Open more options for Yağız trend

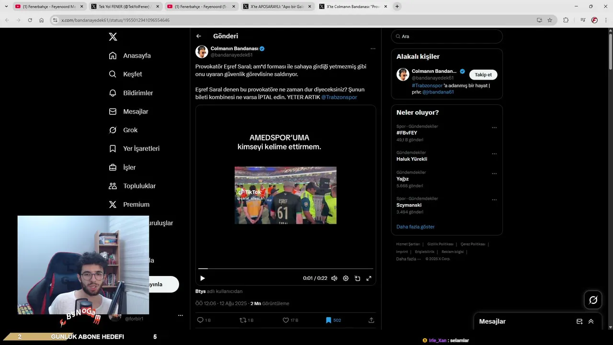point(494,174)
